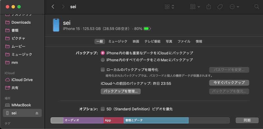
Task: Click the green battery indicator
Action: pos(147,29)
